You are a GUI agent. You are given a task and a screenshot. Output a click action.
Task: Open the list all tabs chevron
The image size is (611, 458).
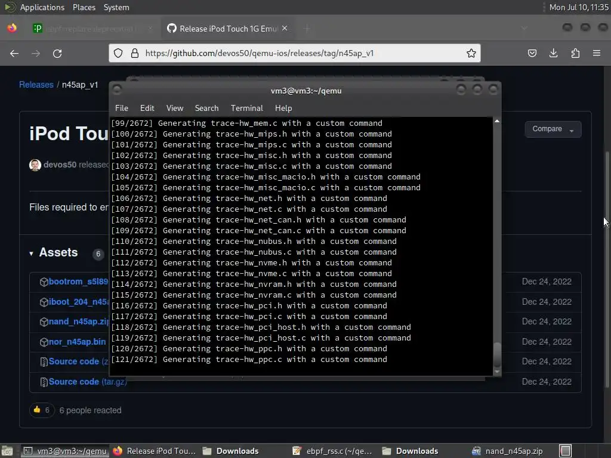pos(524,28)
